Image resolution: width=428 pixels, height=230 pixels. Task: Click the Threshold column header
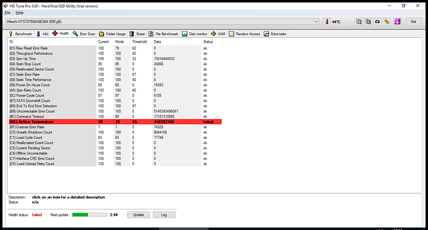pyautogui.click(x=141, y=42)
